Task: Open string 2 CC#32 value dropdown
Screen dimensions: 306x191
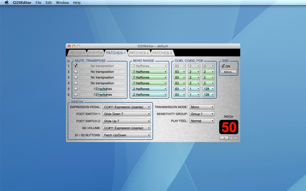Action: (x=194, y=72)
